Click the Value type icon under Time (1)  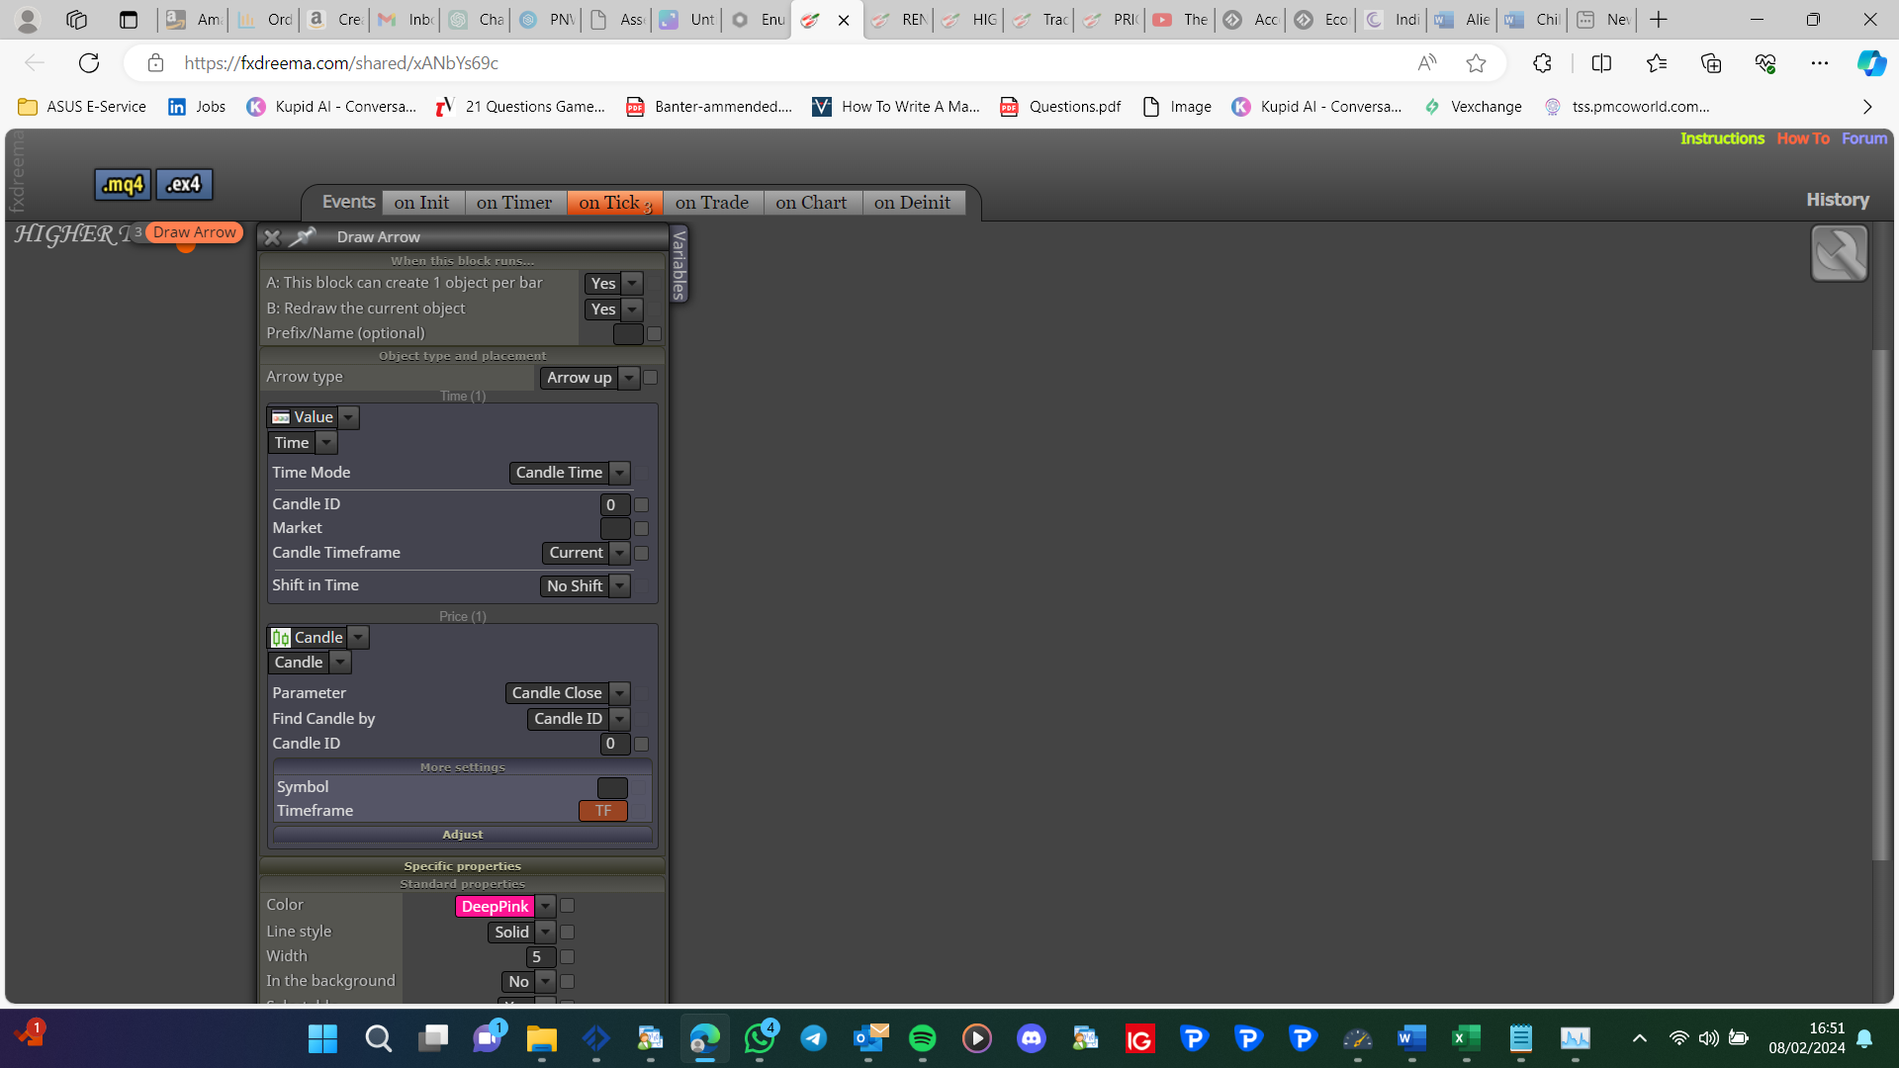click(281, 417)
